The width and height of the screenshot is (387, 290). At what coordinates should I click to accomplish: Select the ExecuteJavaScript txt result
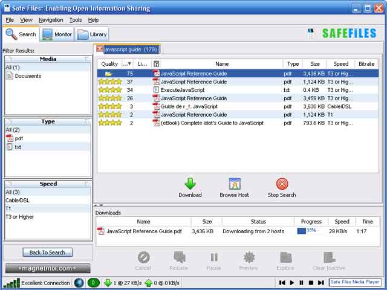238,90
